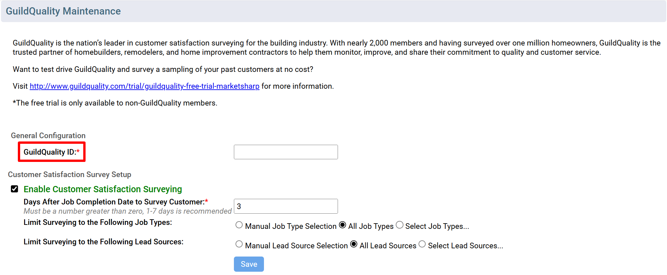Screen dimensions: 667x275
Task: Focus the GuildQuality ID input field
Action: tap(286, 152)
